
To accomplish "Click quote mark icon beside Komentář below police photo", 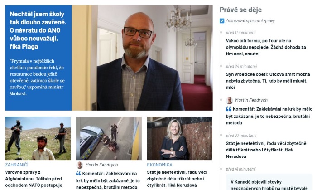I will click(78, 173).
